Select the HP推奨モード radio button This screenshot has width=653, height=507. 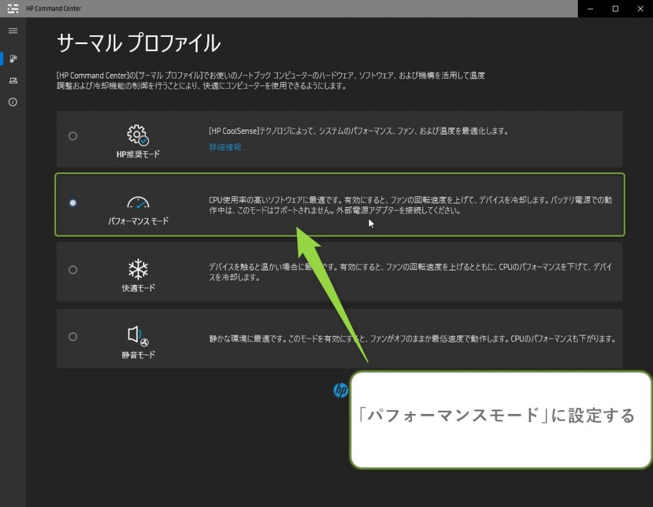[73, 136]
